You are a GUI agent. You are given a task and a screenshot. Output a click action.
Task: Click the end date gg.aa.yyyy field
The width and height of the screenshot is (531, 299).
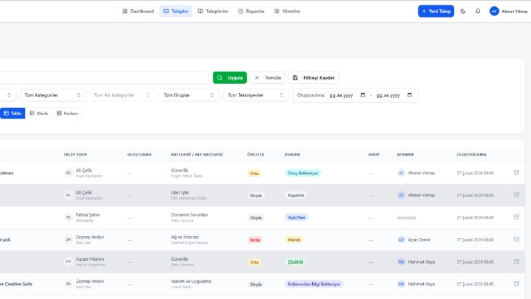(x=388, y=95)
